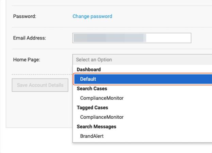212x153 pixels.
Task: Click the Email Address: label
Action: coord(30,38)
